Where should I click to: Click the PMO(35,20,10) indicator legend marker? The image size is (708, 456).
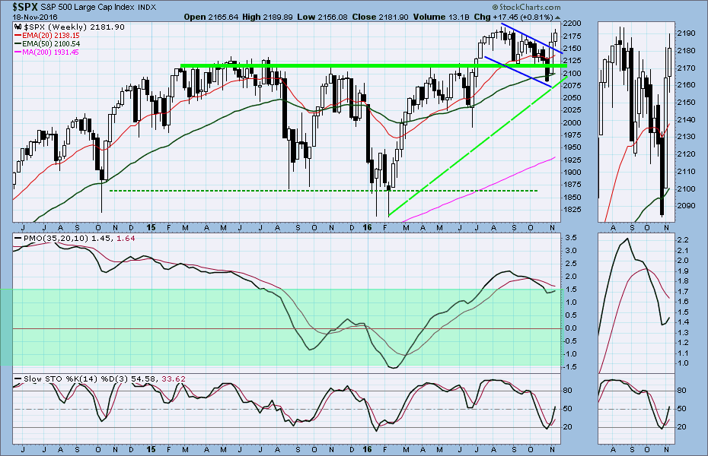(19, 239)
